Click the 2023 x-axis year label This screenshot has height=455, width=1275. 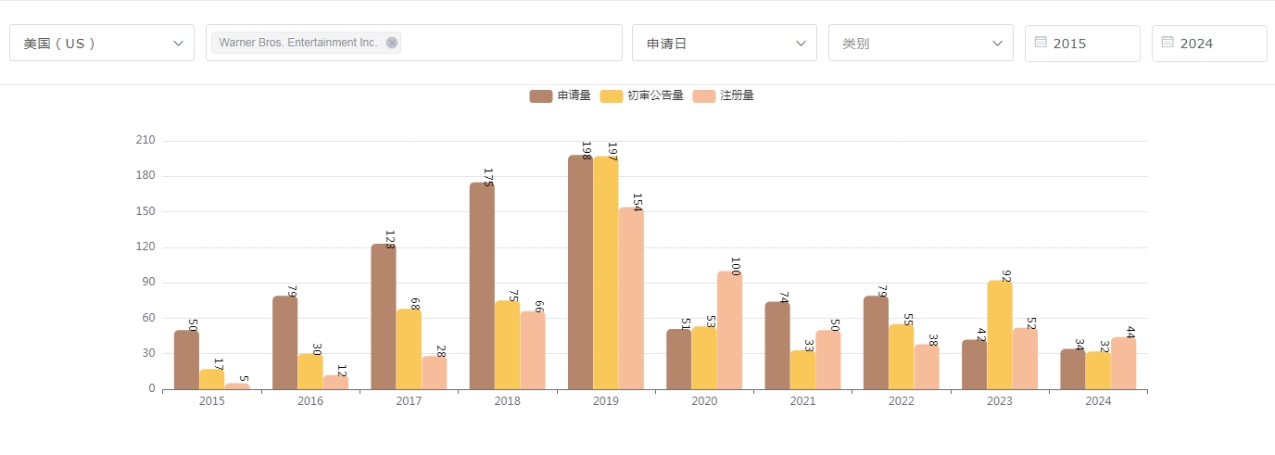point(1000,401)
